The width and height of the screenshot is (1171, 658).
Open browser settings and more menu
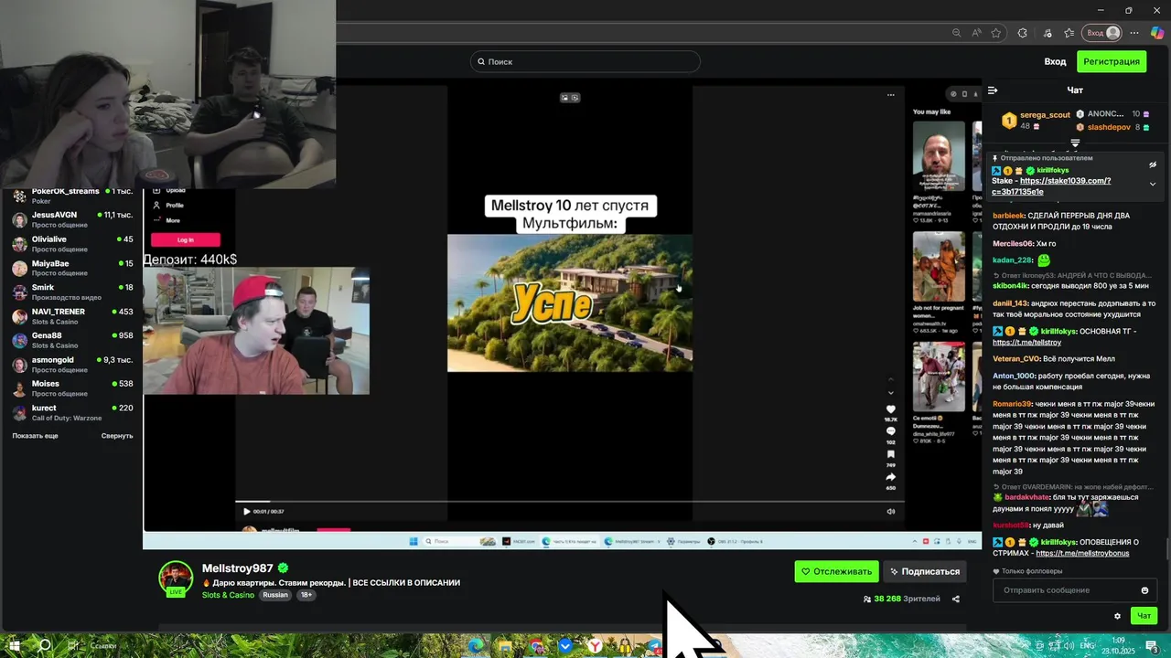click(x=1134, y=33)
